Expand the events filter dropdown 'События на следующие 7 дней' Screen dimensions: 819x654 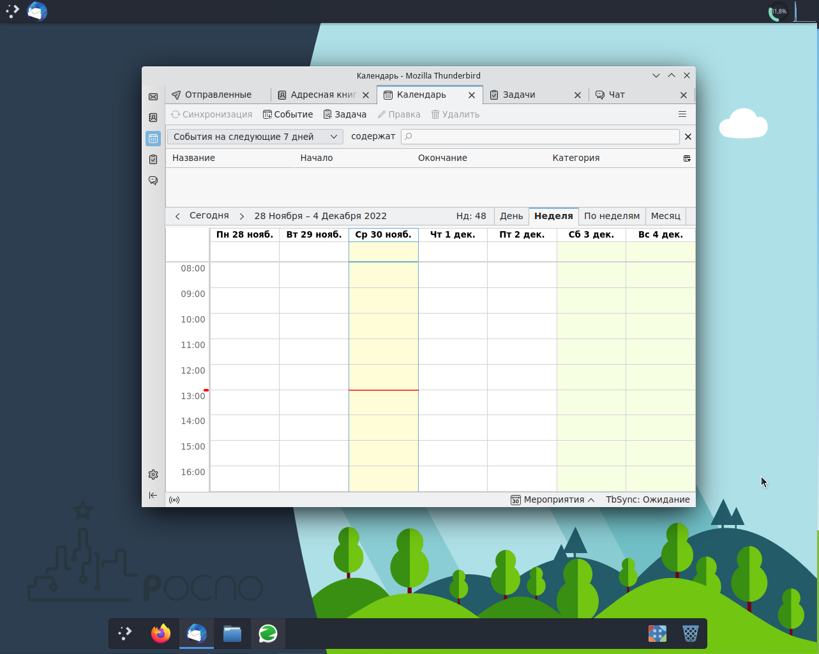(255, 137)
